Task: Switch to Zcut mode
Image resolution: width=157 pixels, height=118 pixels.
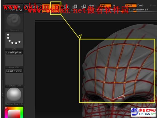Action: click(x=153, y=5)
